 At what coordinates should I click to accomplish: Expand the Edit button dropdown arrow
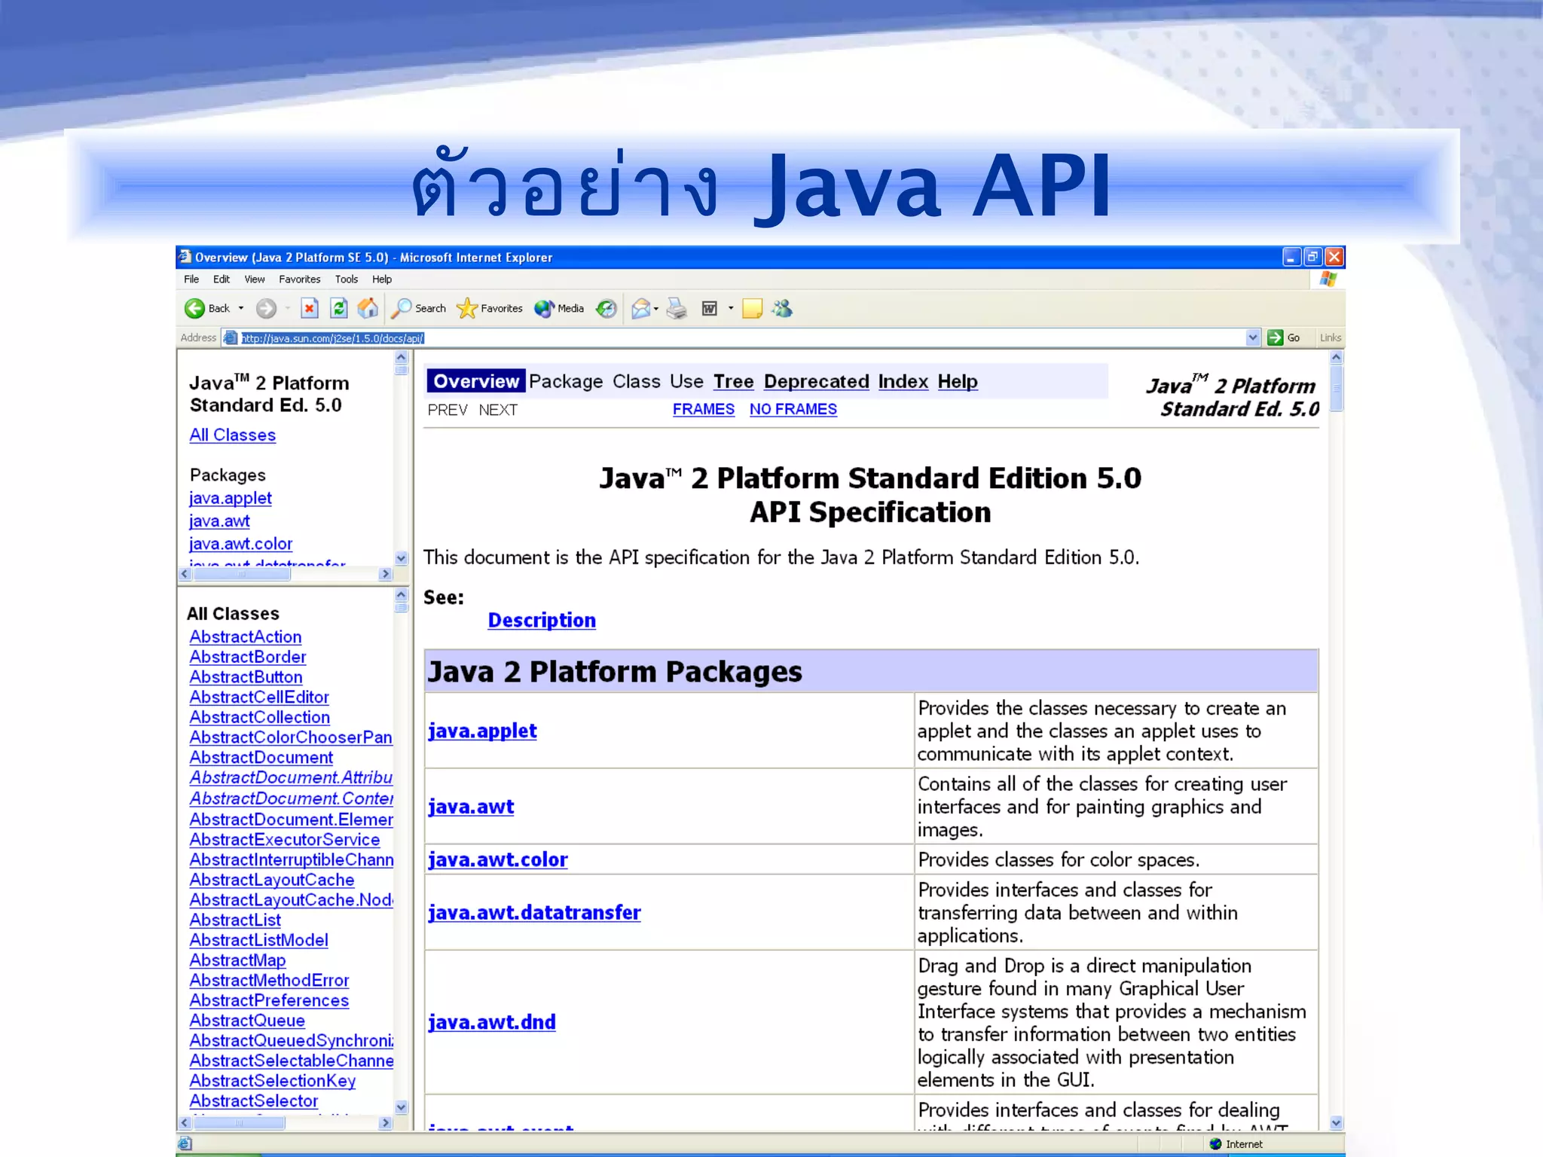(x=731, y=308)
